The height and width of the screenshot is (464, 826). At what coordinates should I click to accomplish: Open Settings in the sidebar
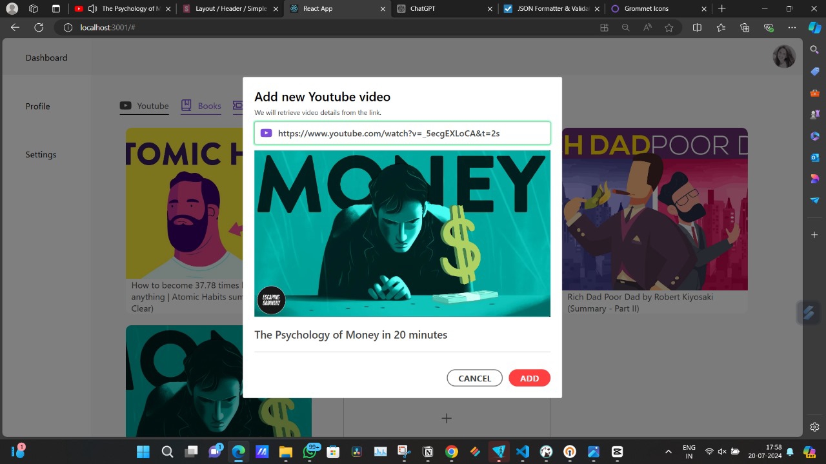click(x=41, y=154)
